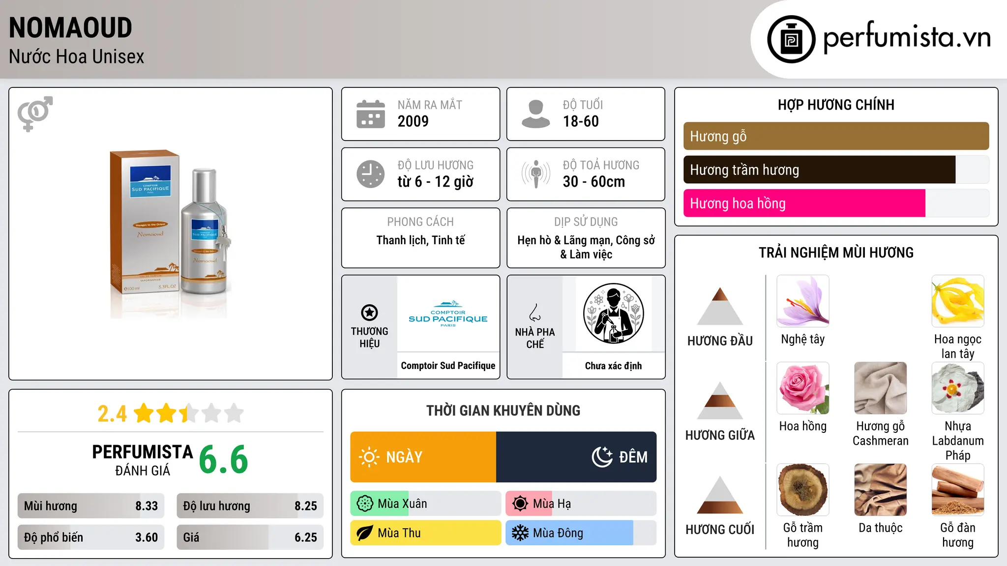Screen dimensions: 1007x566
Task: Click the Hương hoa hồng accord bar
Action: [x=836, y=203]
